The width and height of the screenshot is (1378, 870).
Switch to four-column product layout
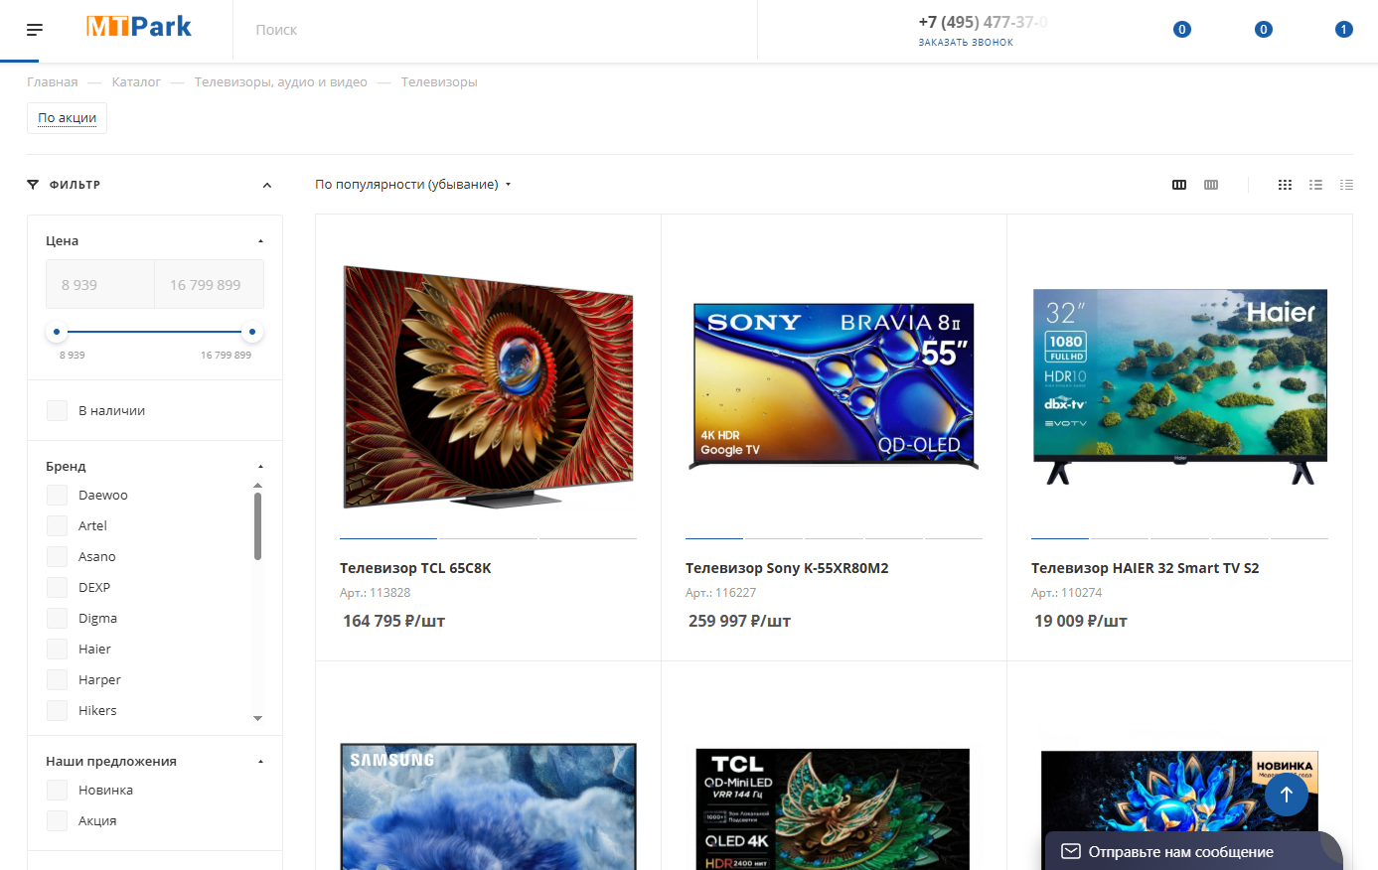(1211, 185)
